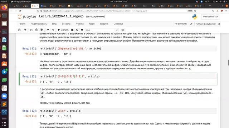
Task: Click the Python 3 (ipykernel) kernel name
Action: [x=206, y=24]
